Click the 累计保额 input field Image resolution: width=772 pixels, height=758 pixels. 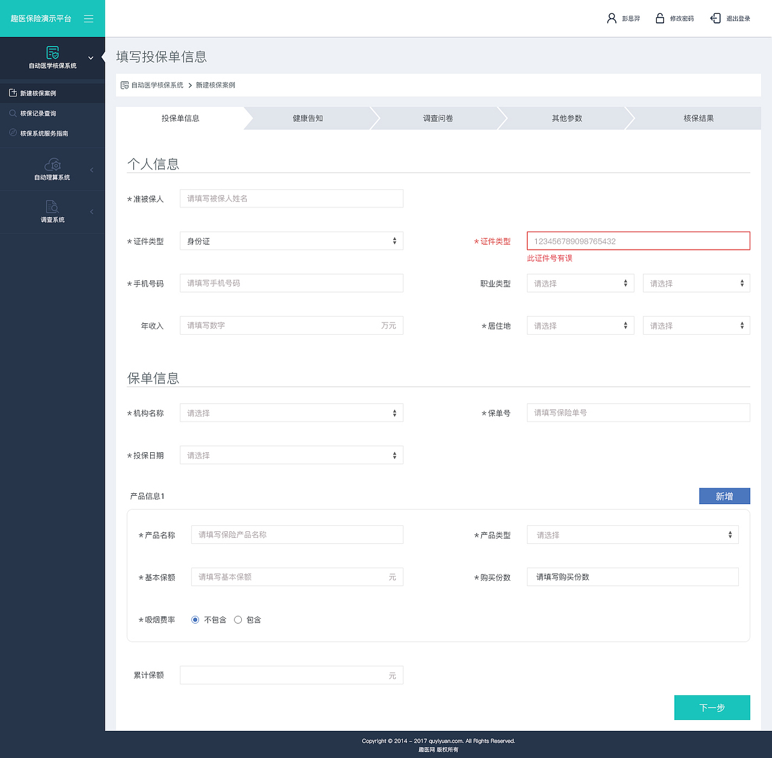click(291, 675)
